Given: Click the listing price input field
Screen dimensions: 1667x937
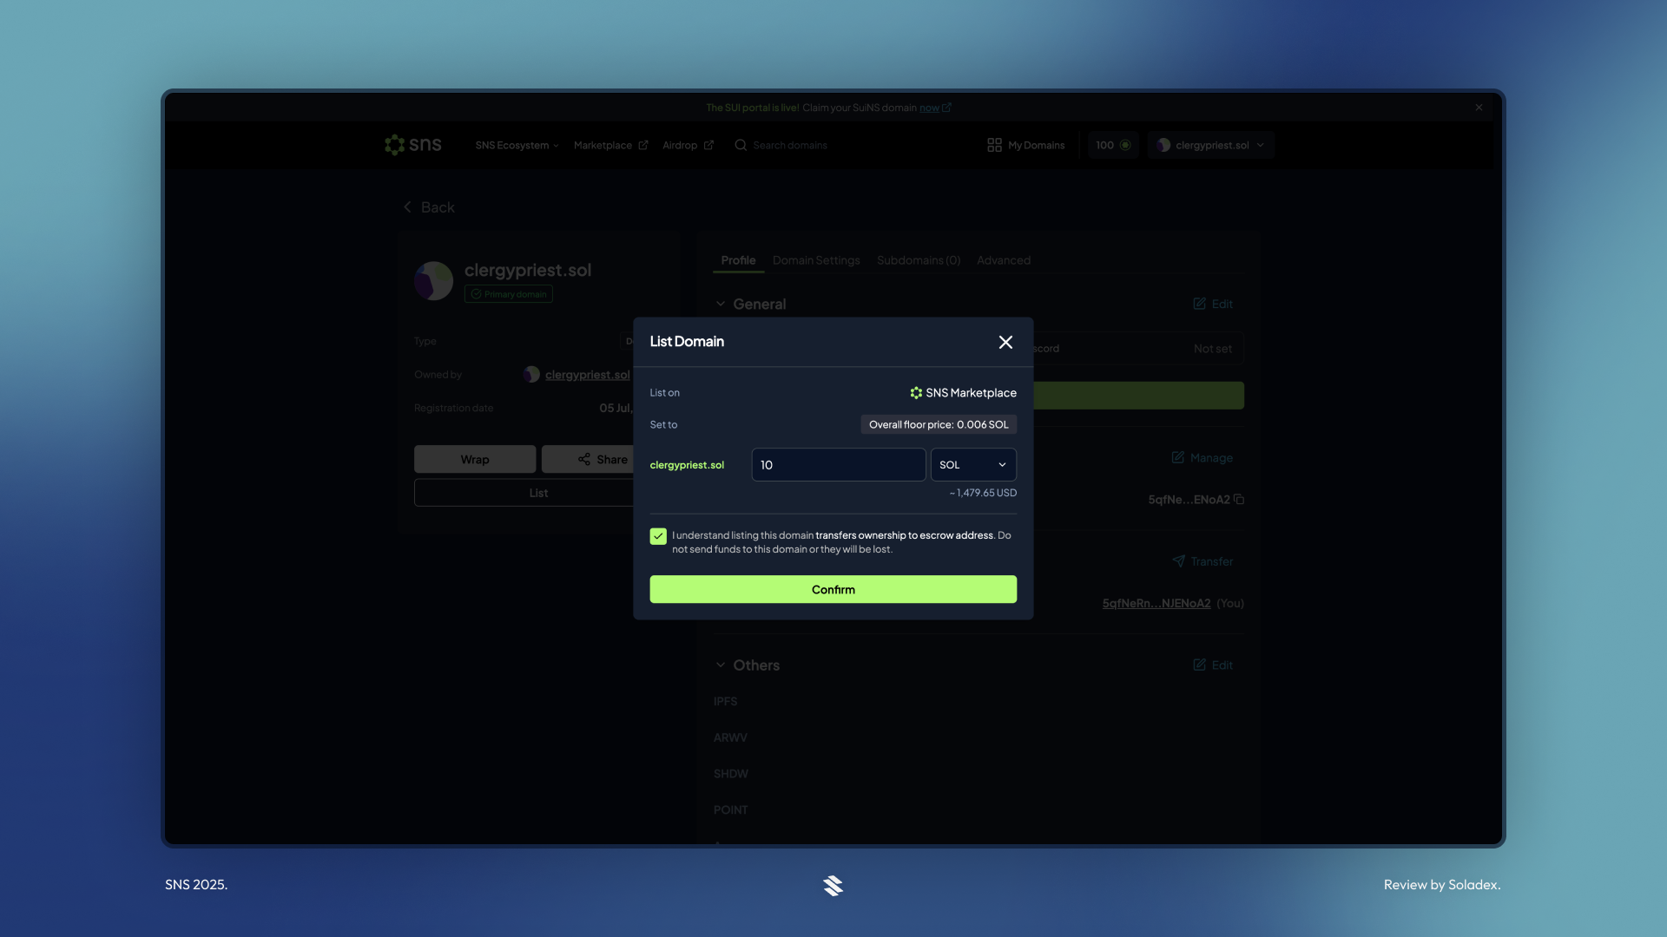Looking at the screenshot, I should (839, 465).
